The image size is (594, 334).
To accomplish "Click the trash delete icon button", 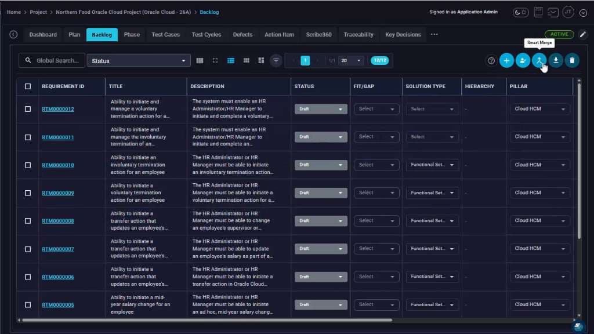I will 572,60.
